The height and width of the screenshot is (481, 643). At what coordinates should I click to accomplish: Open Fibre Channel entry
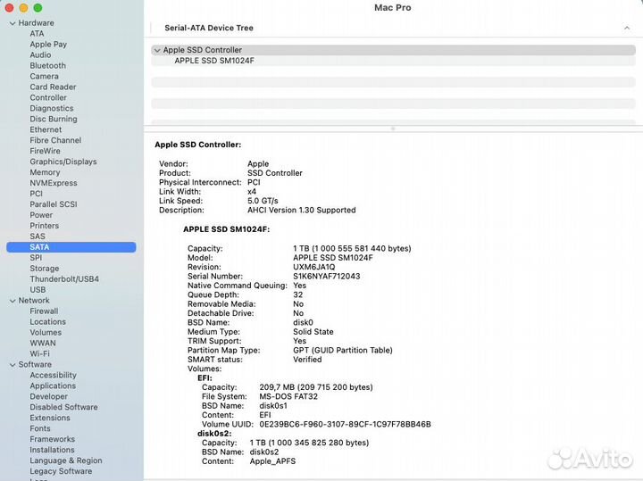pyautogui.click(x=55, y=140)
